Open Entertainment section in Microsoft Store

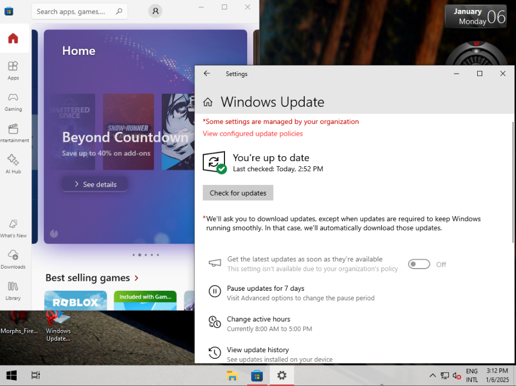pyautogui.click(x=13, y=133)
